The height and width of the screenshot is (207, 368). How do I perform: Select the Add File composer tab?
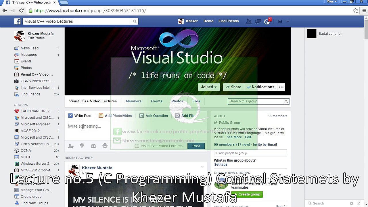click(185, 116)
